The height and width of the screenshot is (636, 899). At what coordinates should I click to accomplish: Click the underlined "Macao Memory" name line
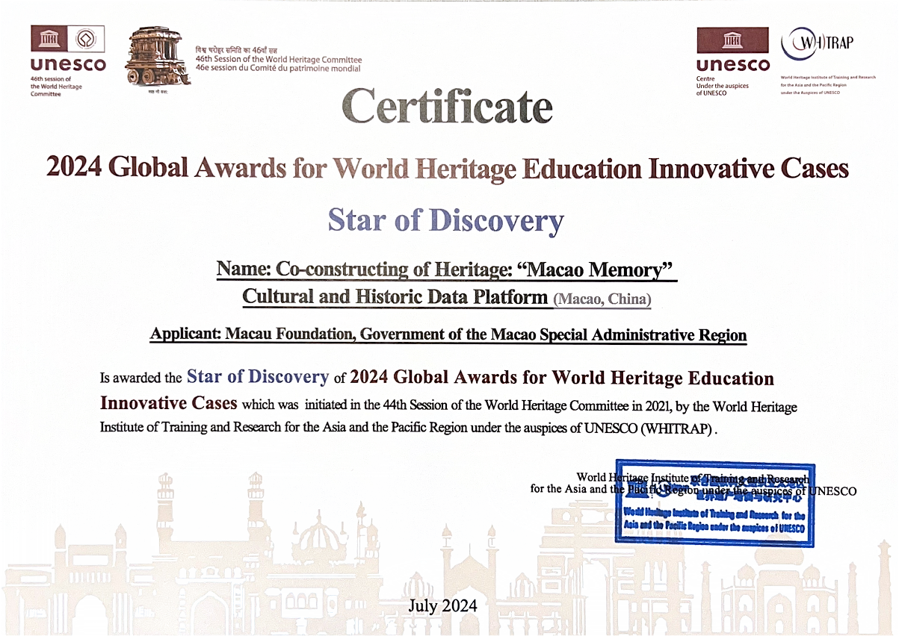[446, 269]
